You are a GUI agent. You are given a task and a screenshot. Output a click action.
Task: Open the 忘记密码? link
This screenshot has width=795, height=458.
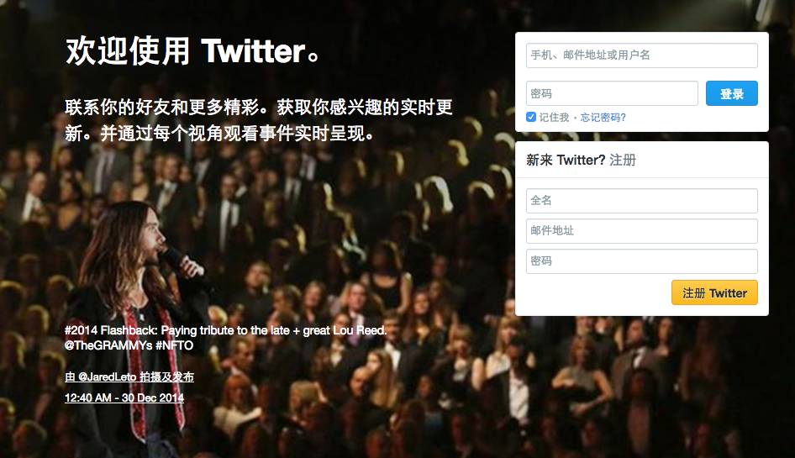point(603,117)
